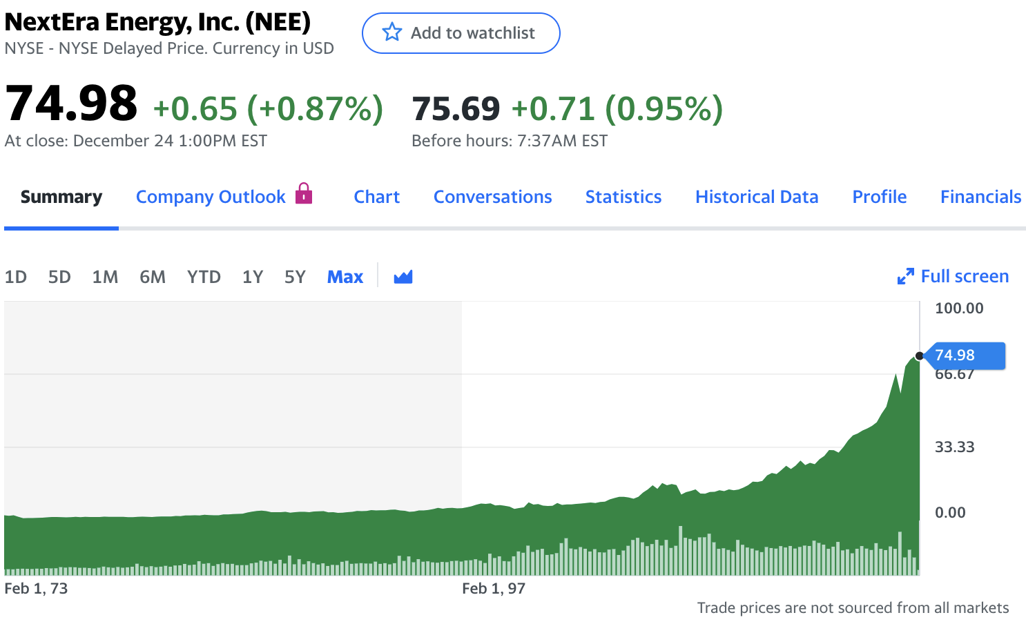This screenshot has height=624, width=1026.
Task: Open the Summary tab
Action: coord(61,197)
